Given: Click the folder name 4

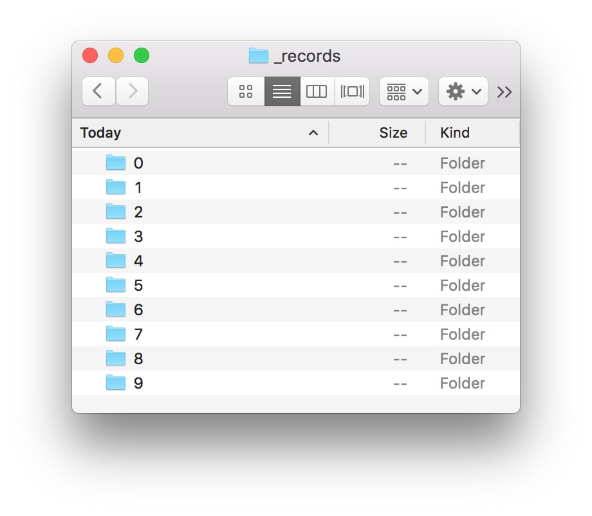Looking at the screenshot, I should (138, 261).
